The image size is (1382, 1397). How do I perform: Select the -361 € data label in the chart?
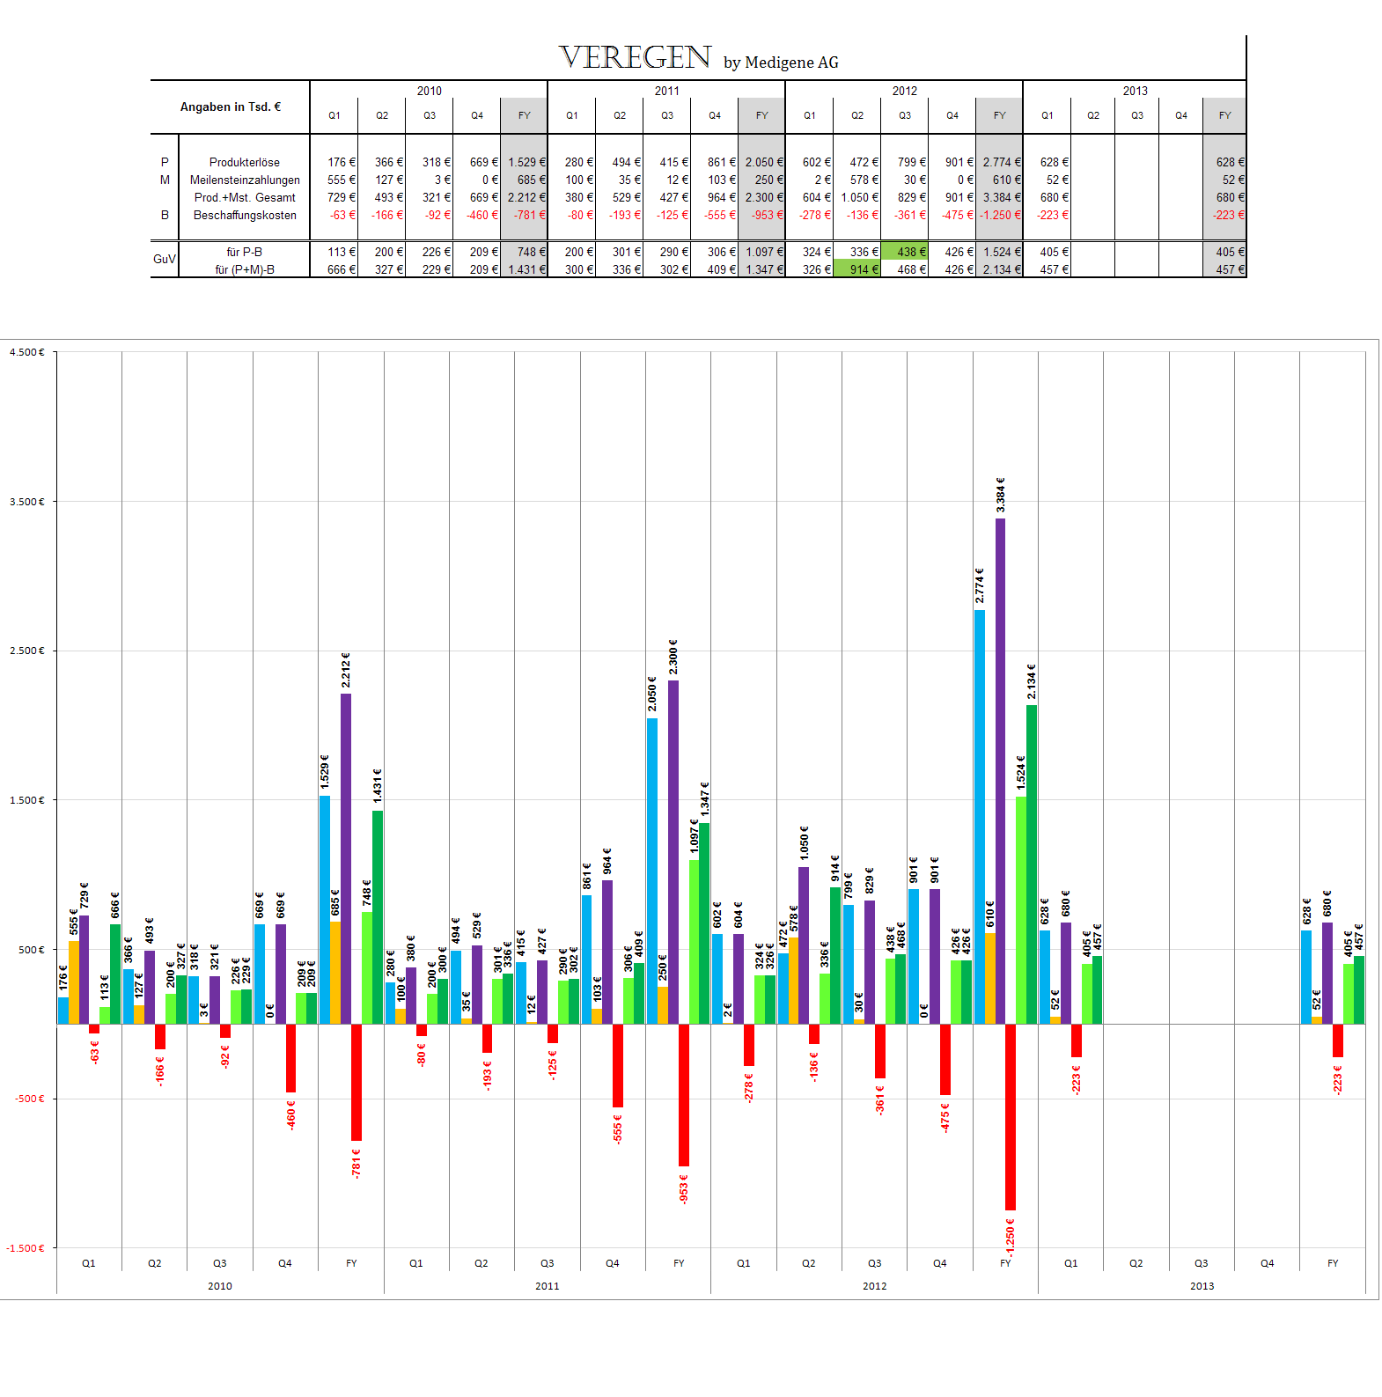(880, 1100)
